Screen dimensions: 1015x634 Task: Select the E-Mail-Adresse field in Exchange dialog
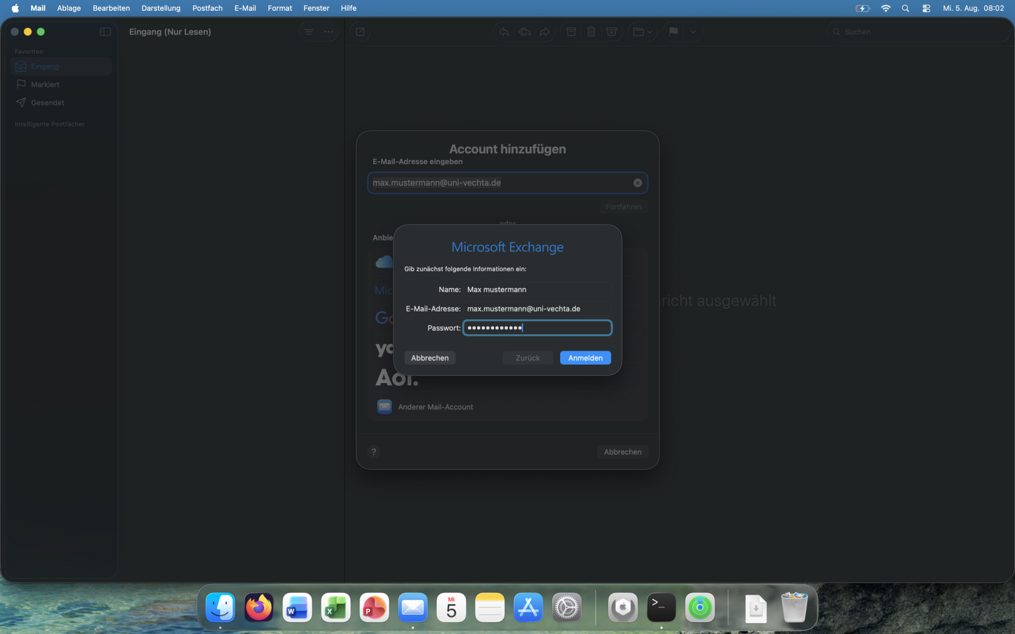(537, 309)
